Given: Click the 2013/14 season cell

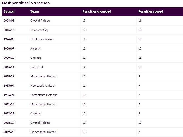Looking at the screenshot, I should (9, 67).
